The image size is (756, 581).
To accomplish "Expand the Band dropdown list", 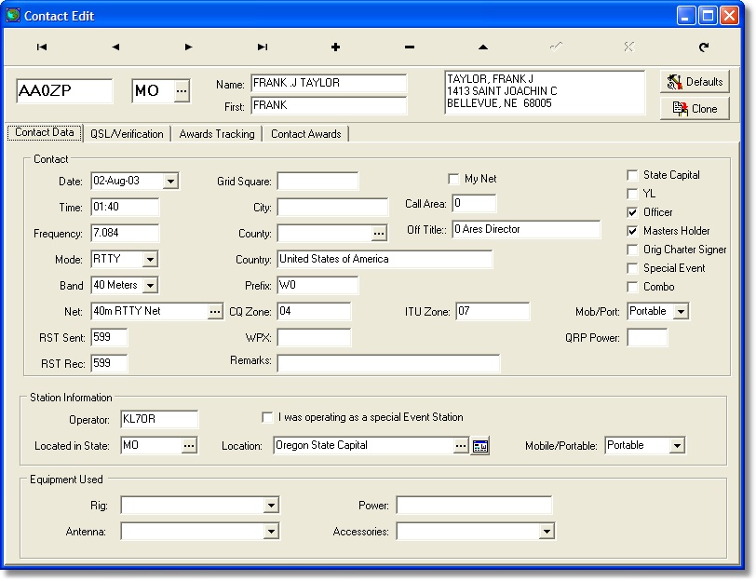I will (150, 286).
